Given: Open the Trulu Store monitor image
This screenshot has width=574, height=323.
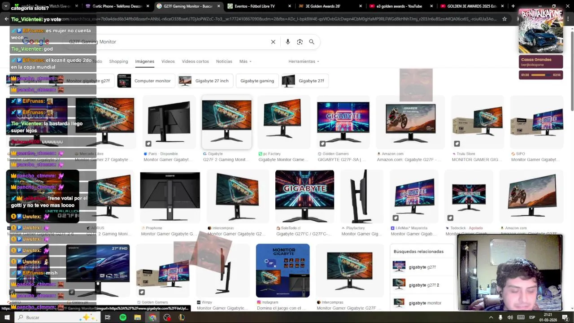Looking at the screenshot, I should 477,122.
